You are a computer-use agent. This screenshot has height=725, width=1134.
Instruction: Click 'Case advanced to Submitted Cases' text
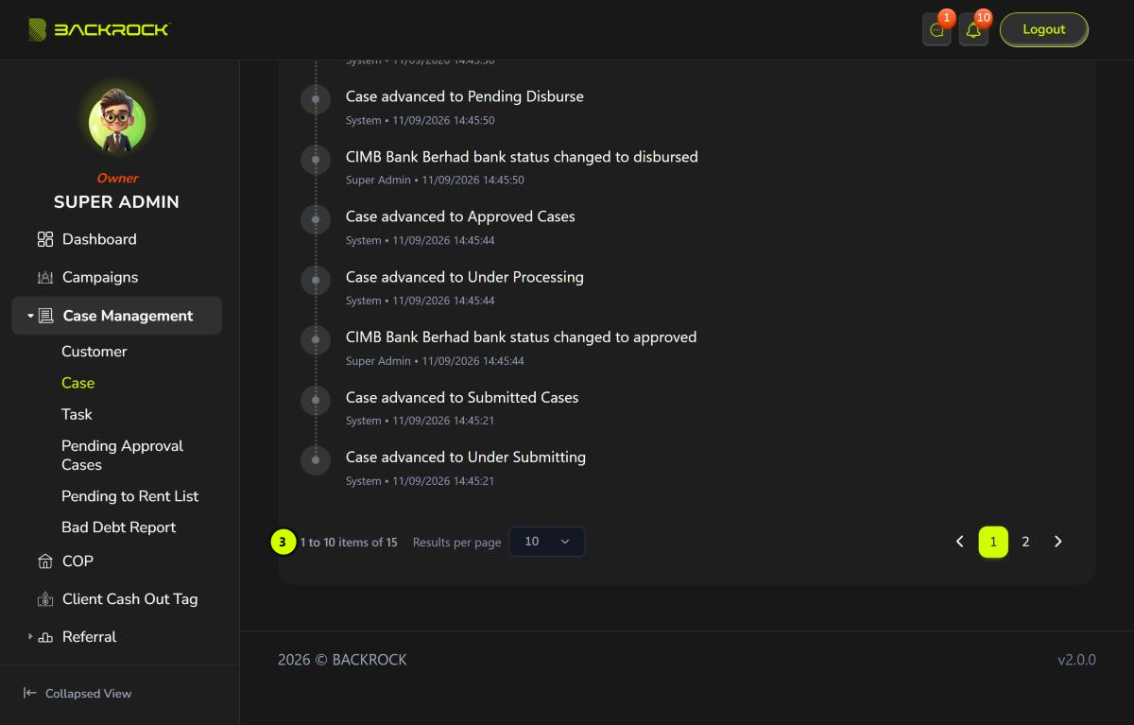[x=462, y=397]
